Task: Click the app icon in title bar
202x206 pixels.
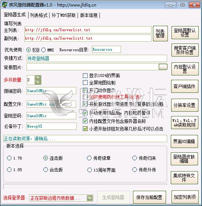Action: pos(4,5)
